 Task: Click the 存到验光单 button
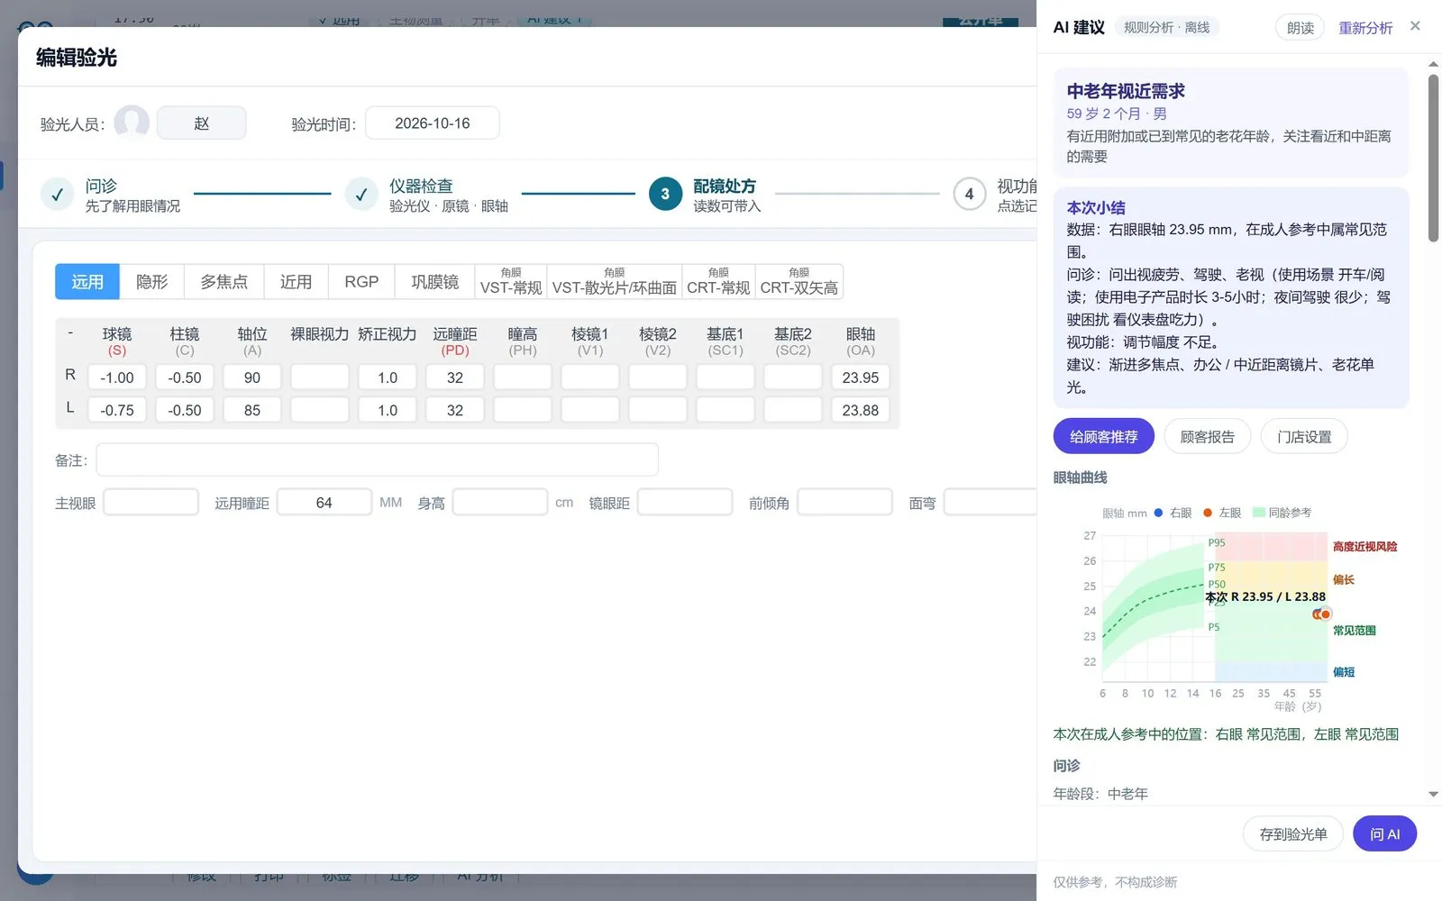pyautogui.click(x=1292, y=833)
